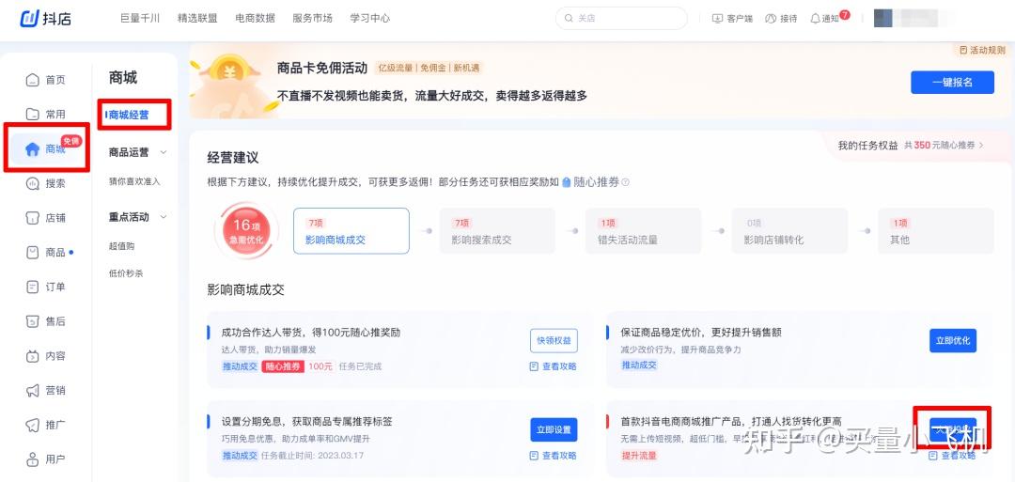The width and height of the screenshot is (1015, 482).
Task: Open 营销 section in sidebar
Action: click(x=45, y=390)
